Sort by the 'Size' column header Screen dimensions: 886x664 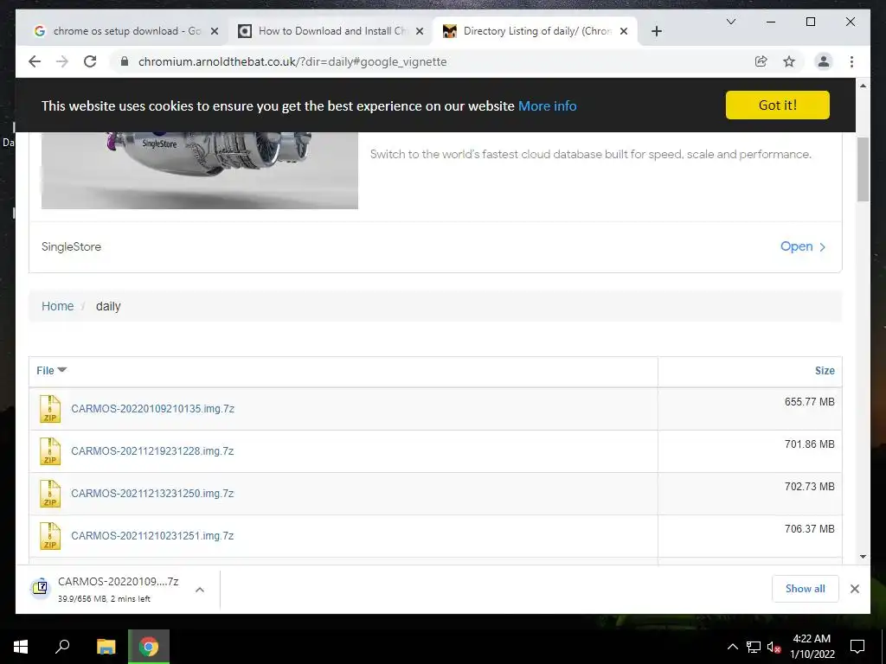825,370
